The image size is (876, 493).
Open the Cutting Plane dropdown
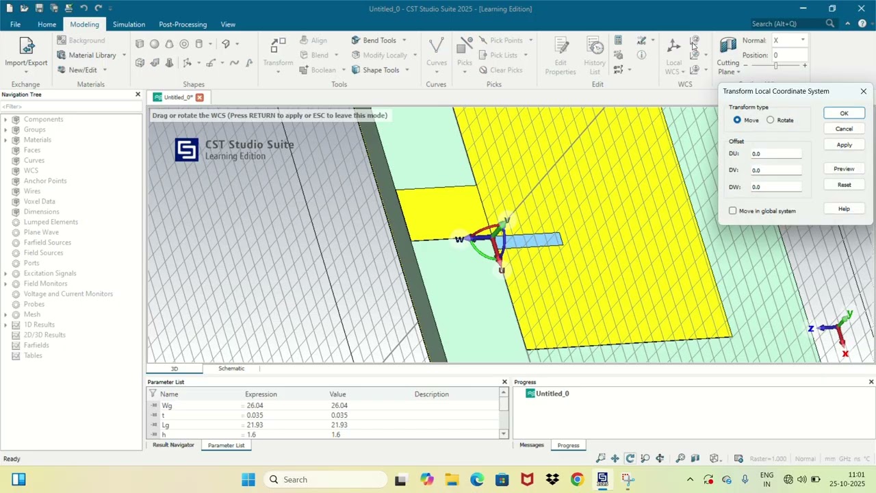(738, 72)
